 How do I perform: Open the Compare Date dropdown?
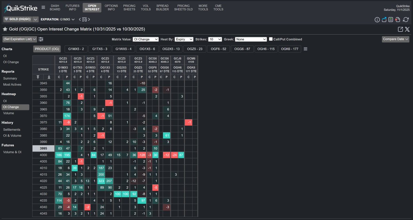tap(395, 39)
